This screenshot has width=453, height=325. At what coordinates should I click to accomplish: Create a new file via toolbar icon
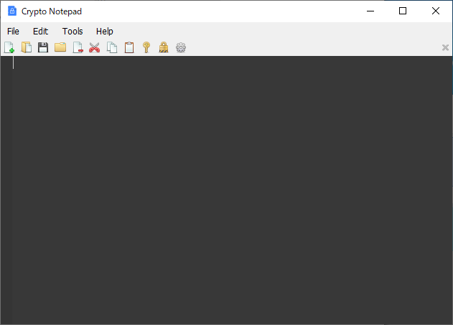pos(9,47)
